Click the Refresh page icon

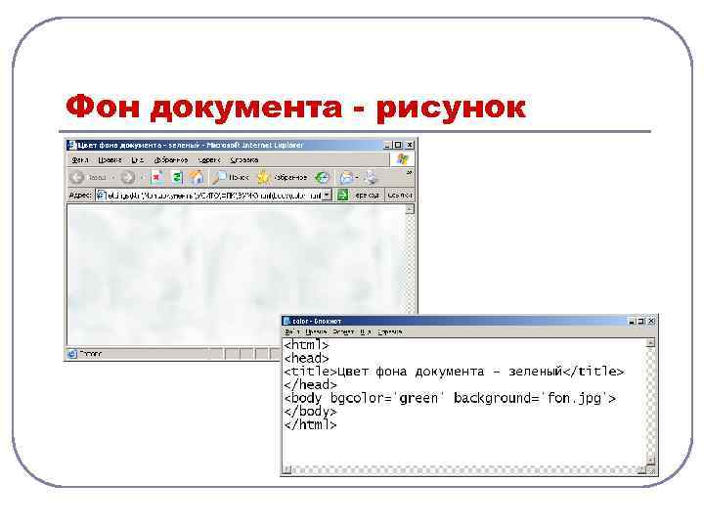point(177,177)
